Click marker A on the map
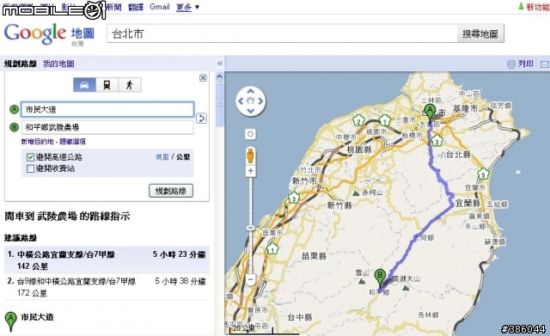This screenshot has width=550, height=336. coord(430,113)
